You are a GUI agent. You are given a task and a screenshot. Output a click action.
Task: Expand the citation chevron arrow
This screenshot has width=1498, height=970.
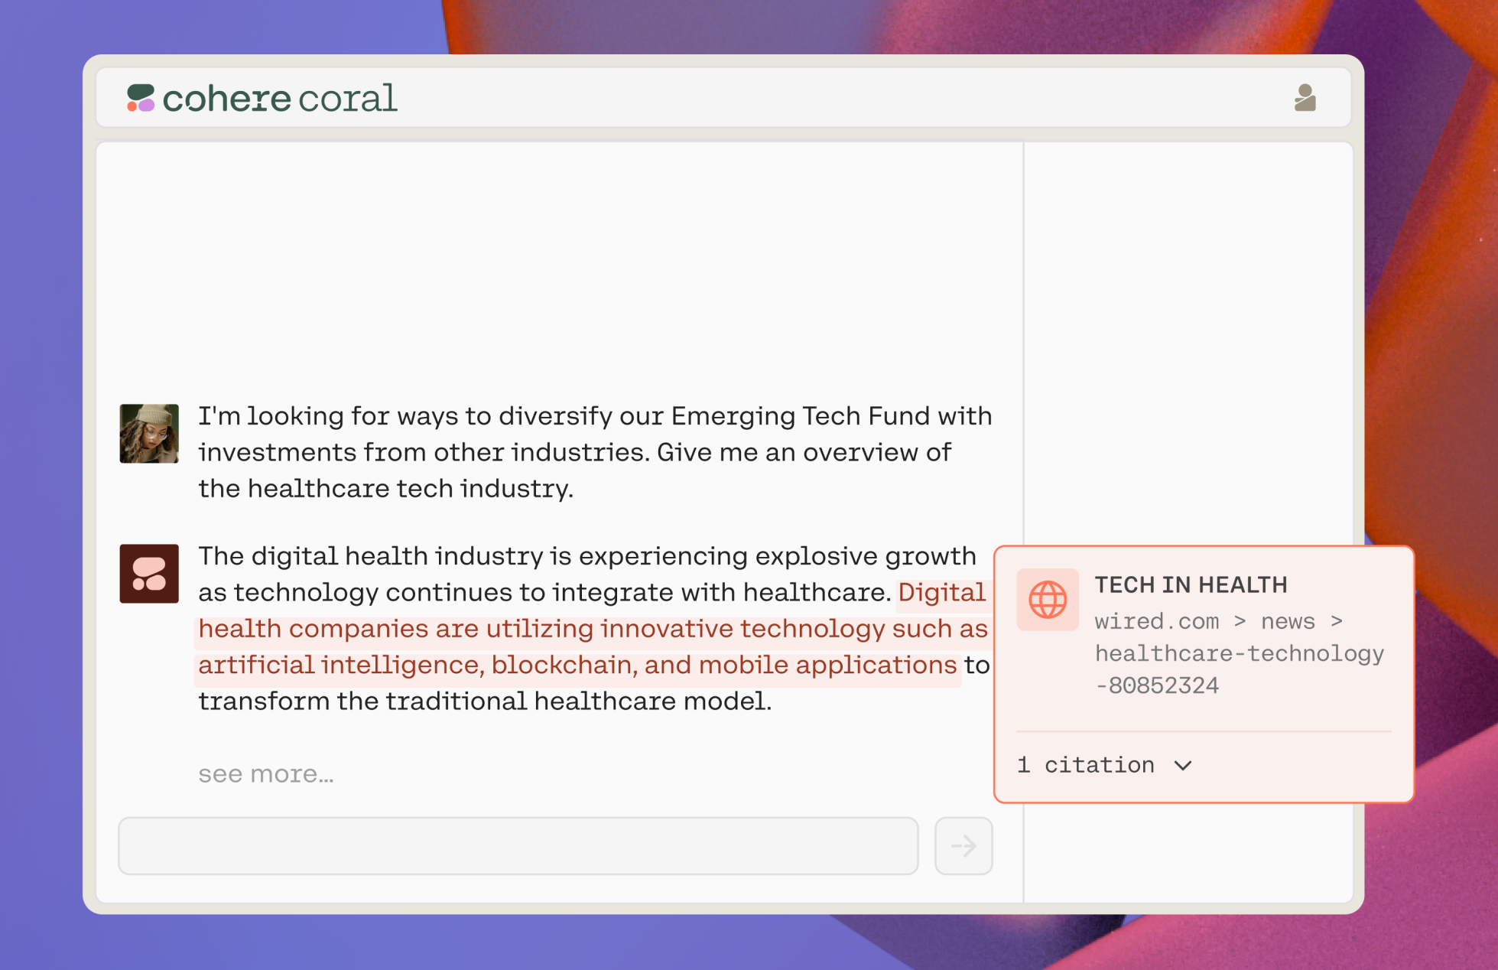pos(1183,766)
